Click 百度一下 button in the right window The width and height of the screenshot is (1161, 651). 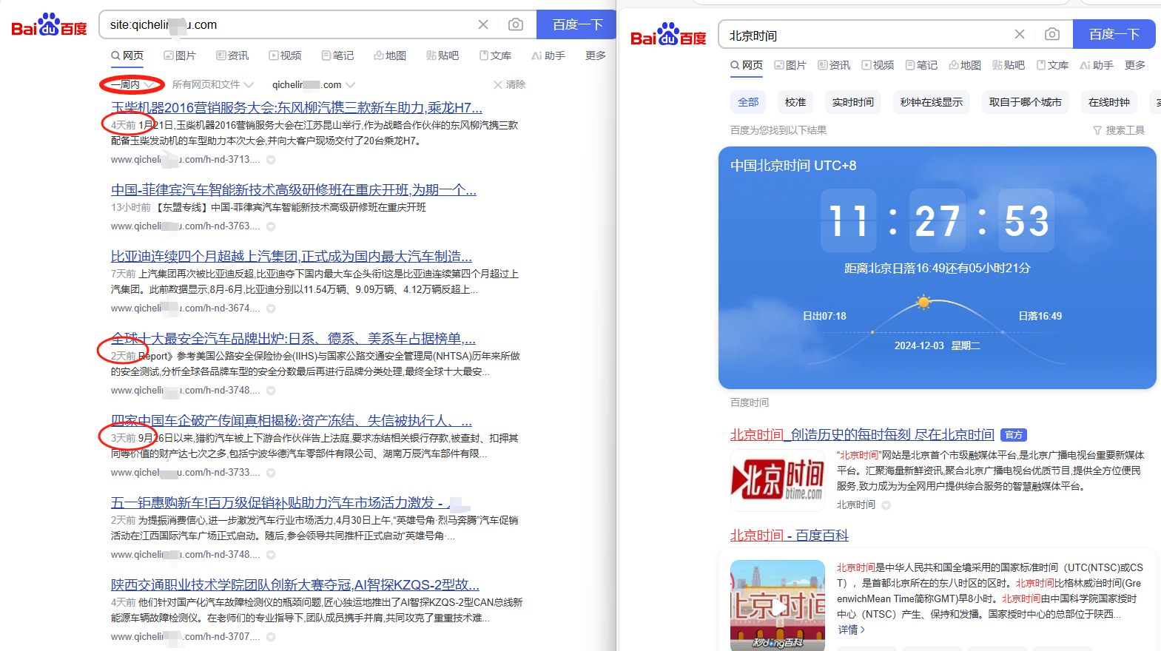pyautogui.click(x=1114, y=34)
